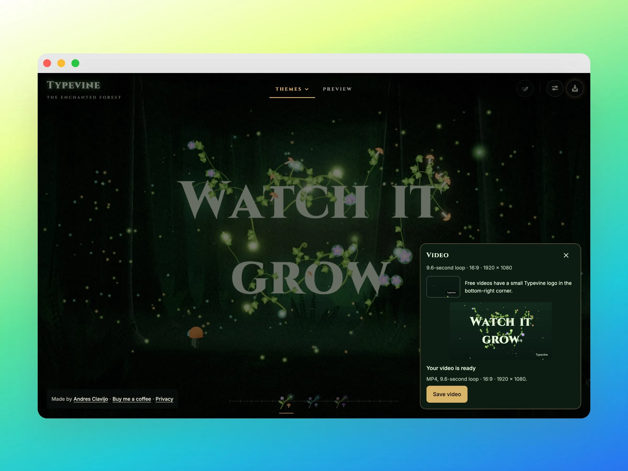Click the speeding leaf icon button
Image resolution: width=628 pixels, height=471 pixels.
(525, 89)
